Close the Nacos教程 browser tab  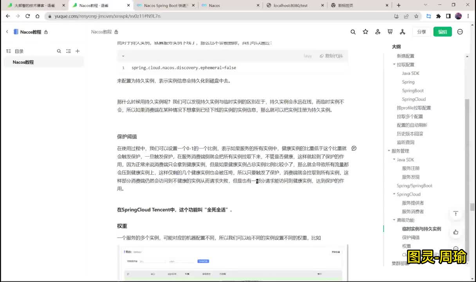128,5
